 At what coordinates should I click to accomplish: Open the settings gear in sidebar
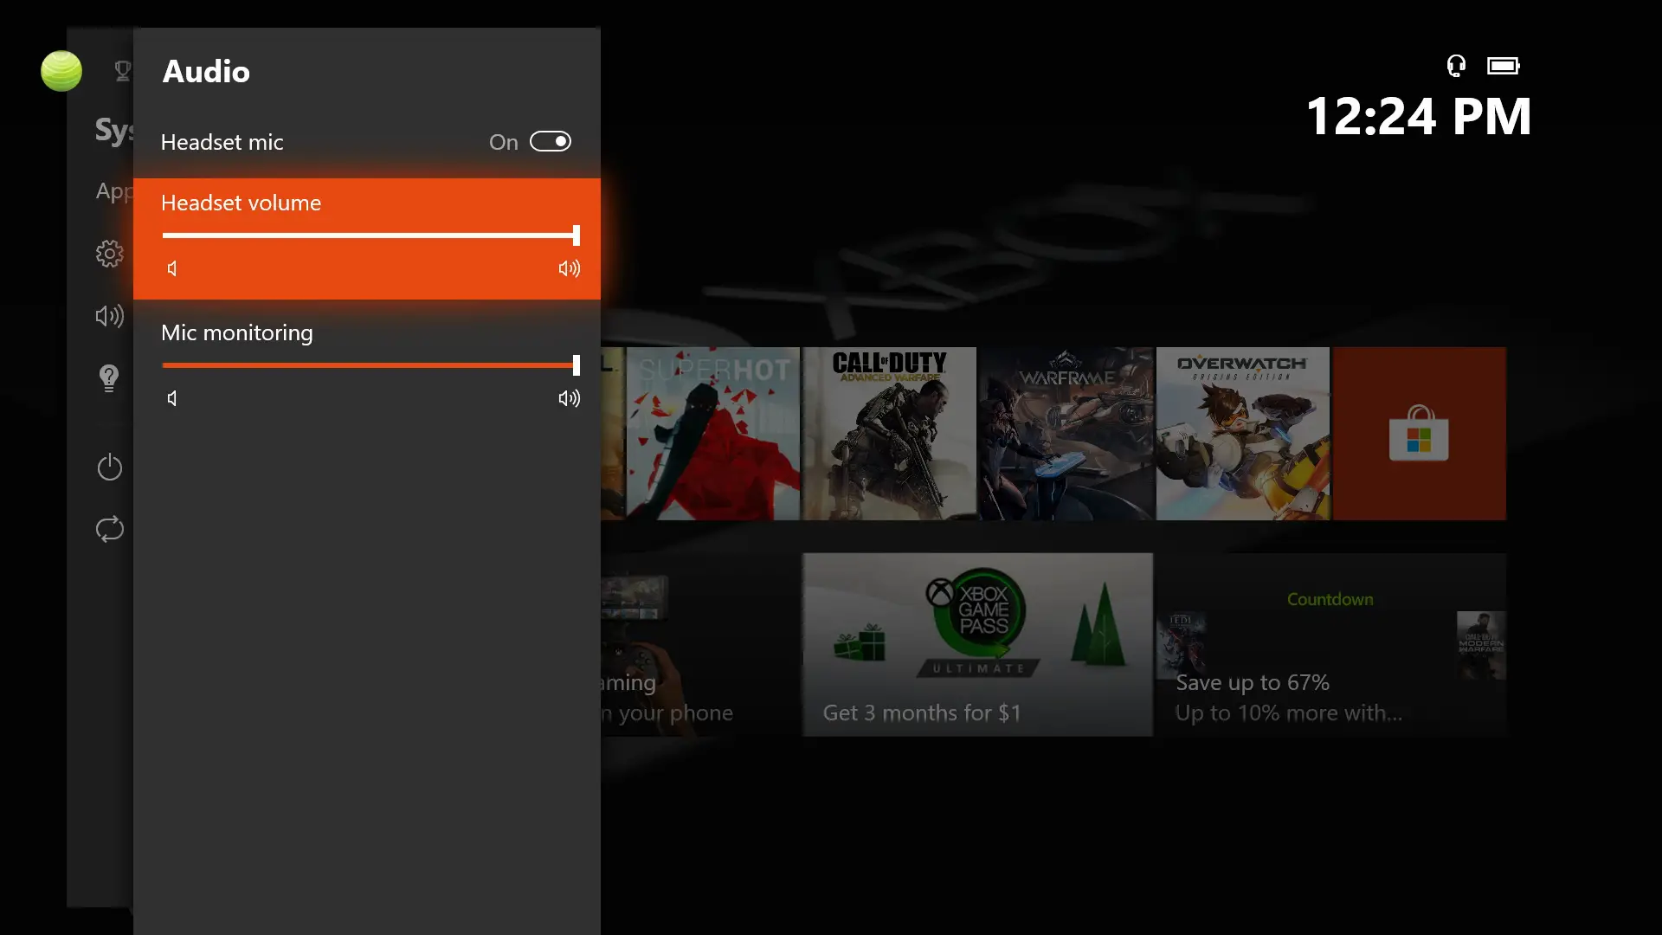coord(110,254)
